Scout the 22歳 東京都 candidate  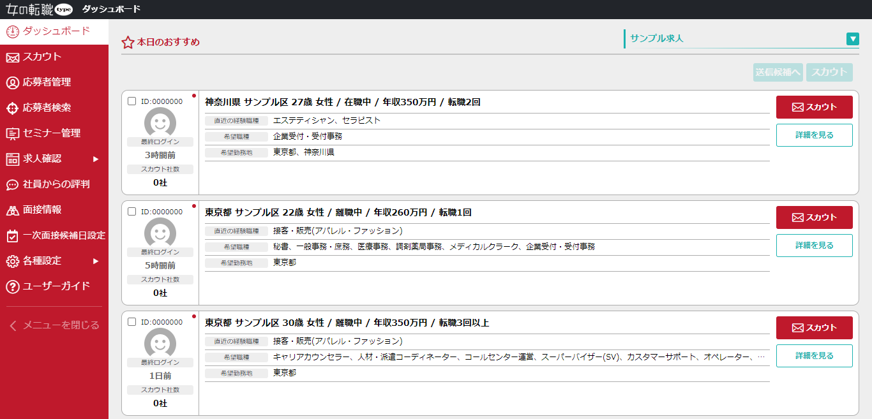click(x=814, y=217)
